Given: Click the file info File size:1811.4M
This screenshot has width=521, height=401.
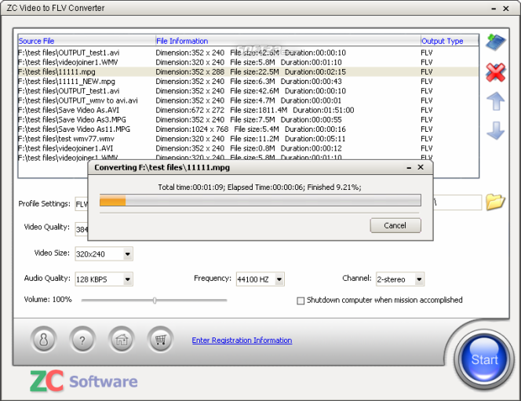Looking at the screenshot, I should [x=258, y=110].
